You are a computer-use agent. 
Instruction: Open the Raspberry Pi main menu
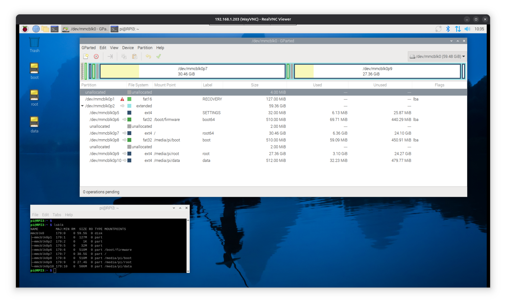(25, 29)
